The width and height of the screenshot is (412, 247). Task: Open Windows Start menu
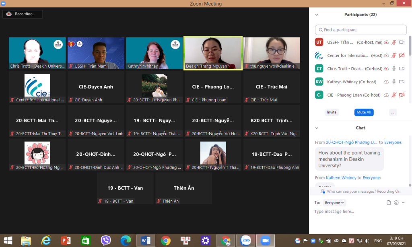coord(8,241)
